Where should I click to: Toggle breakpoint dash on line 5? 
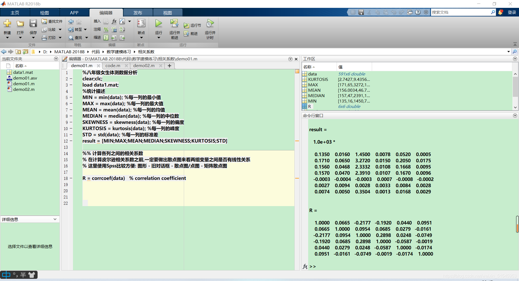tap(71, 97)
